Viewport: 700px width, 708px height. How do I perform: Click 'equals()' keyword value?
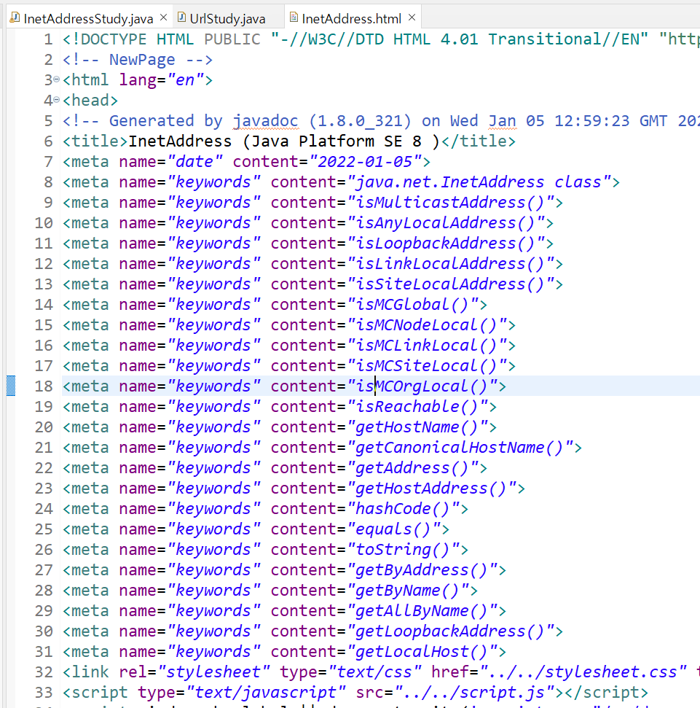coord(394,529)
